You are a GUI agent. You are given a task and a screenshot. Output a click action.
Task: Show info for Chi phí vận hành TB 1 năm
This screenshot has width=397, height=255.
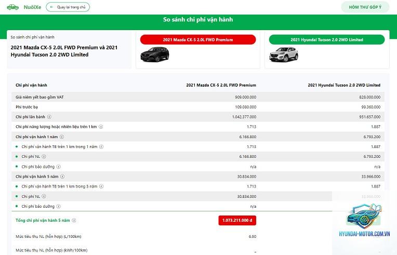(101, 147)
